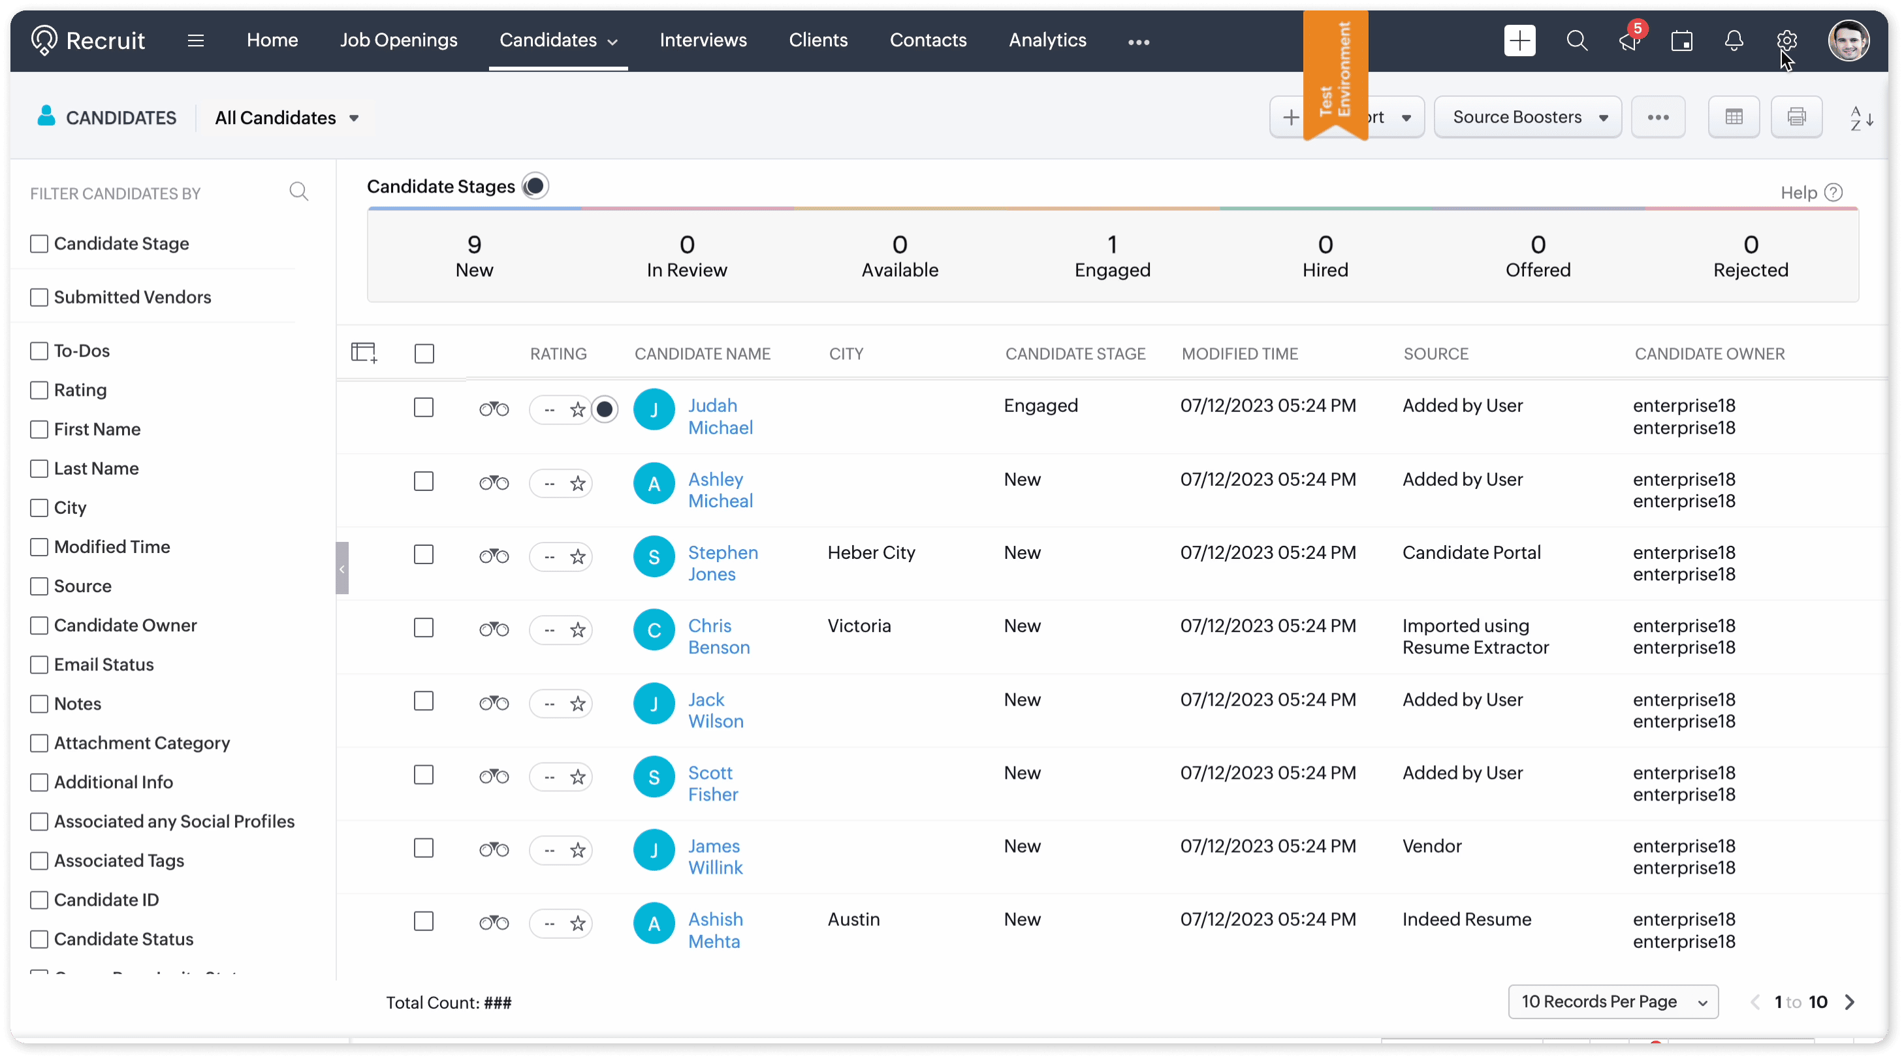Toggle the select-all checkbox in table header
This screenshot has height=1059, width=1904.
click(424, 354)
